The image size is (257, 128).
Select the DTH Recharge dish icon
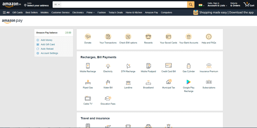128,66
